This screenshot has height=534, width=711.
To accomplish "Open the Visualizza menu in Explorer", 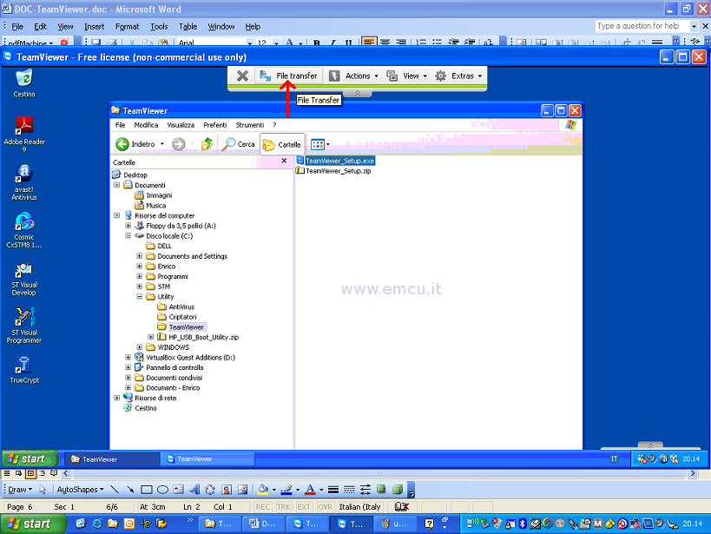I will tap(181, 125).
